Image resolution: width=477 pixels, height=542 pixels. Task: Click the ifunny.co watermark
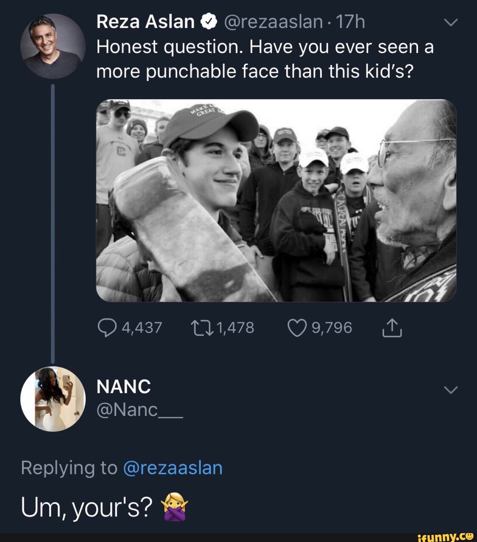point(445,536)
